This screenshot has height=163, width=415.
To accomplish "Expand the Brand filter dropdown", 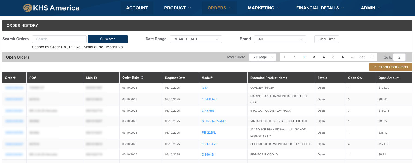I will (280, 39).
